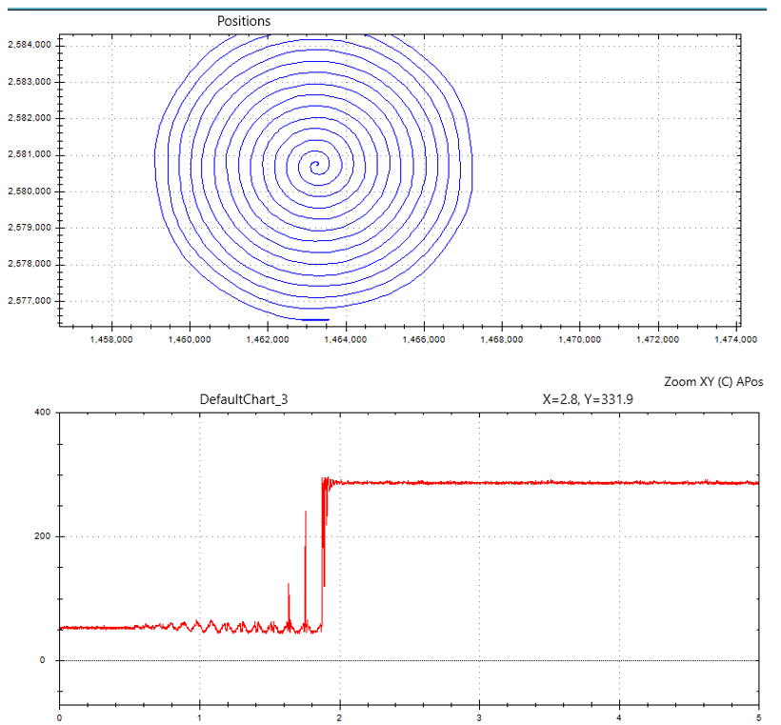The height and width of the screenshot is (725, 781).
Task: Click the 200 label on lower chart Y-axis
Action: coord(44,536)
